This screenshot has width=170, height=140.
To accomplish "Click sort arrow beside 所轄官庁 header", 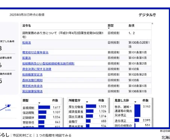I will coord(87,102).
